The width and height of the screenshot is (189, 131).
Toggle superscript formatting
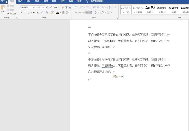(x=41, y=12)
